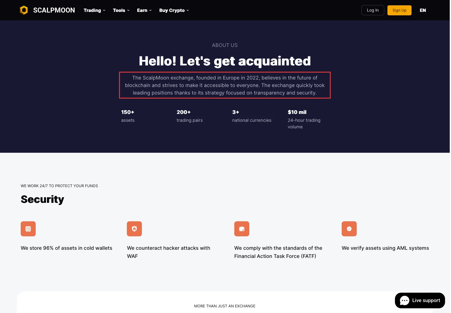Click the 150+ assets statistic
The width and height of the screenshot is (451, 313).
(x=128, y=116)
